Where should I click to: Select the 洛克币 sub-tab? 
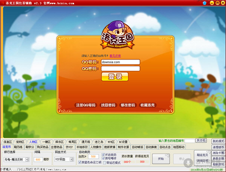click(x=7, y=147)
